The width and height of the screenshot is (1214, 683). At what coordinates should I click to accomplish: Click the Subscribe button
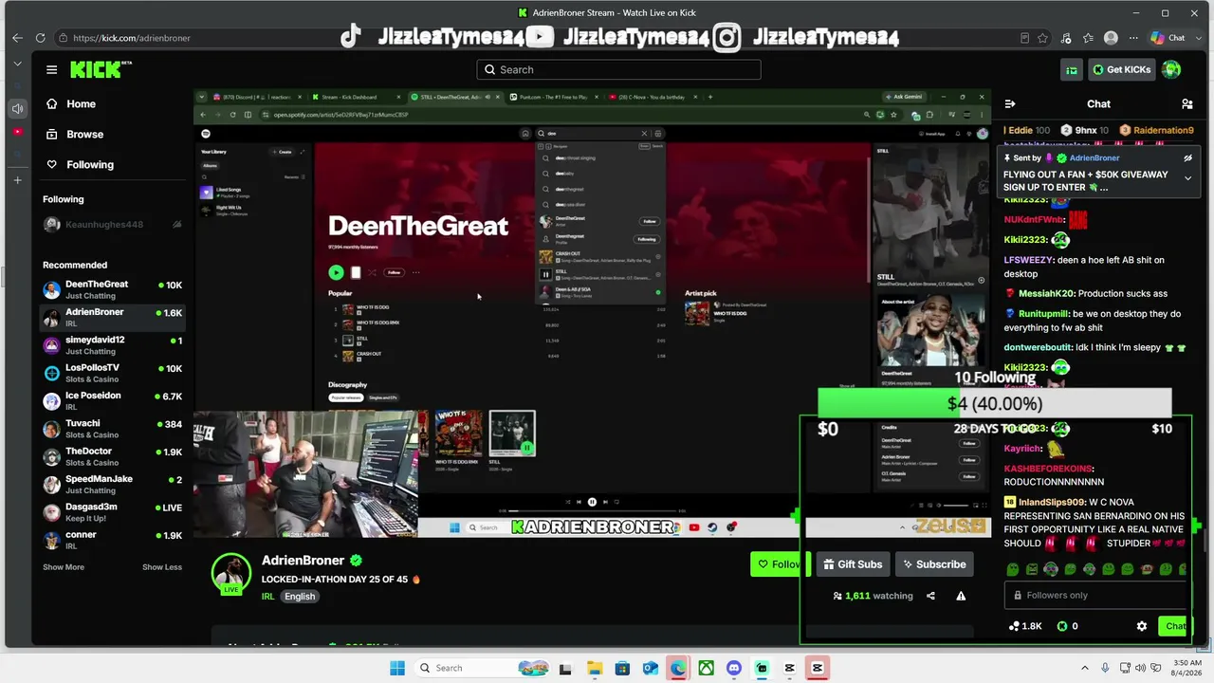(x=934, y=564)
